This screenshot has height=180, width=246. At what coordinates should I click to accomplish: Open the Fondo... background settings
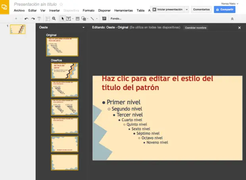point(116,19)
